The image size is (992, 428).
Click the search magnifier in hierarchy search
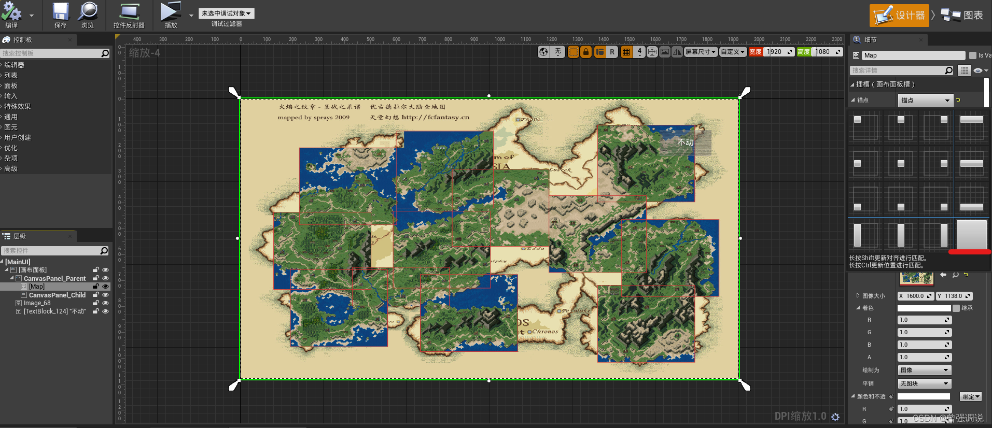[104, 251]
